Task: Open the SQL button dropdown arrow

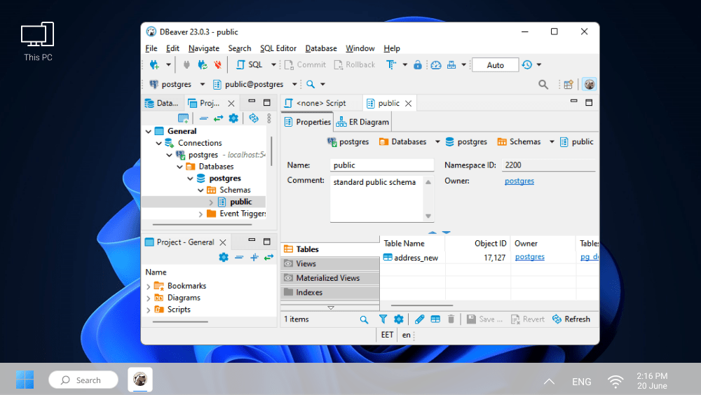Action: point(273,65)
